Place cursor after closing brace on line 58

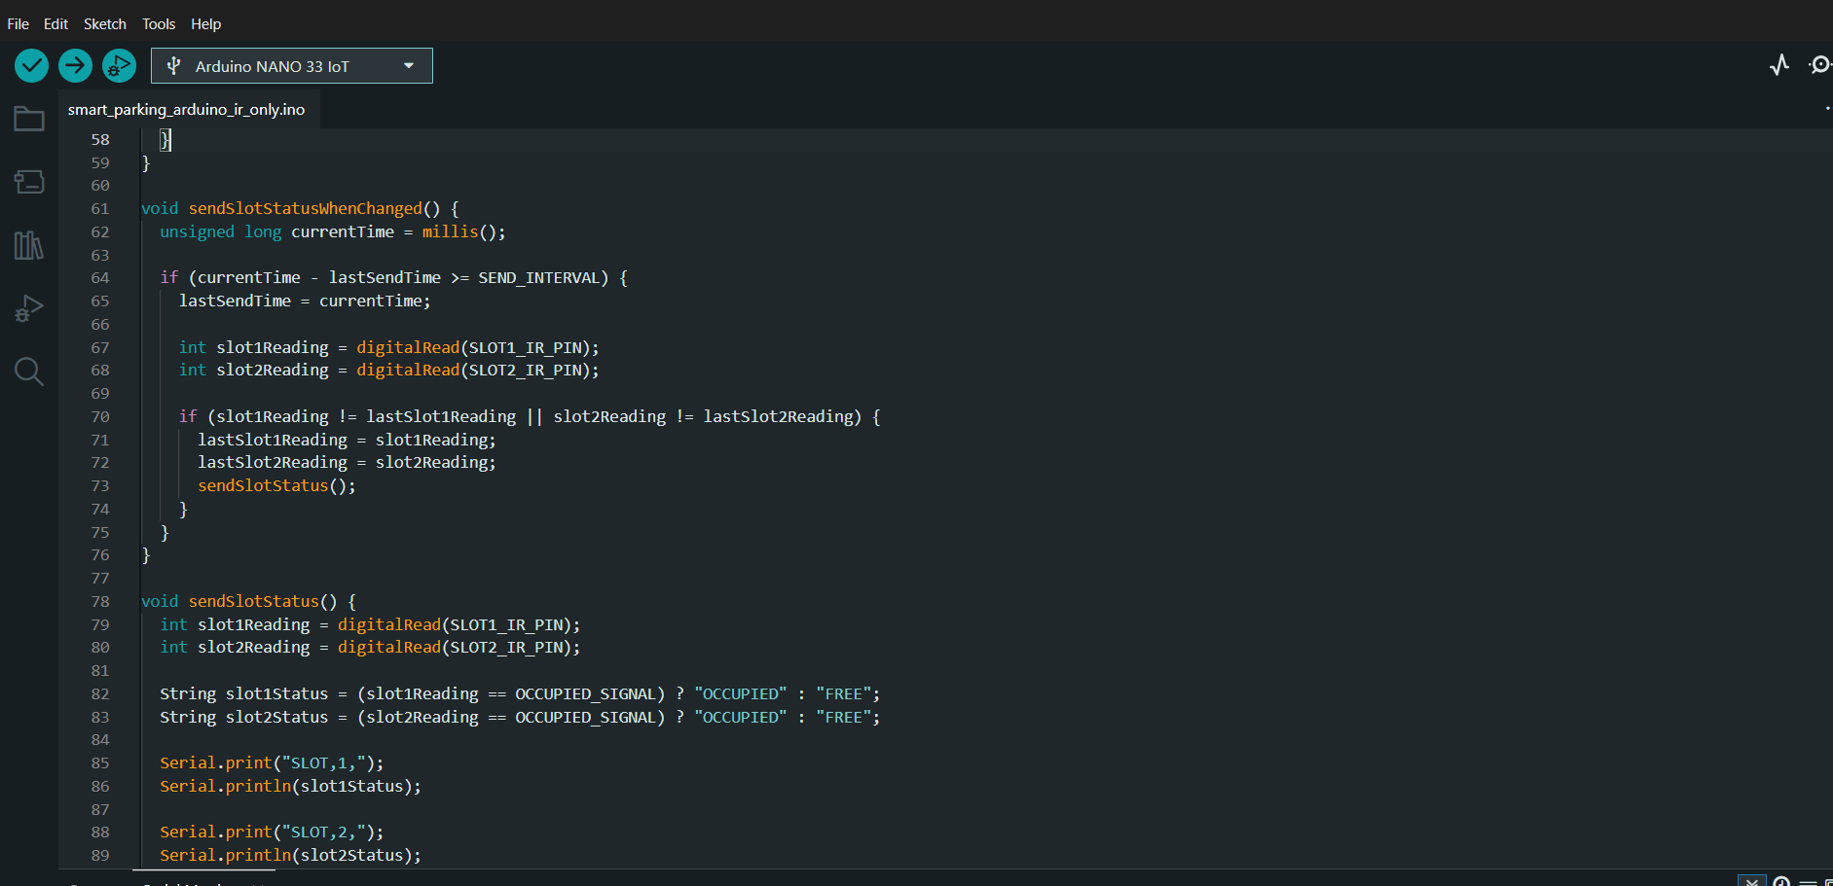pos(170,140)
